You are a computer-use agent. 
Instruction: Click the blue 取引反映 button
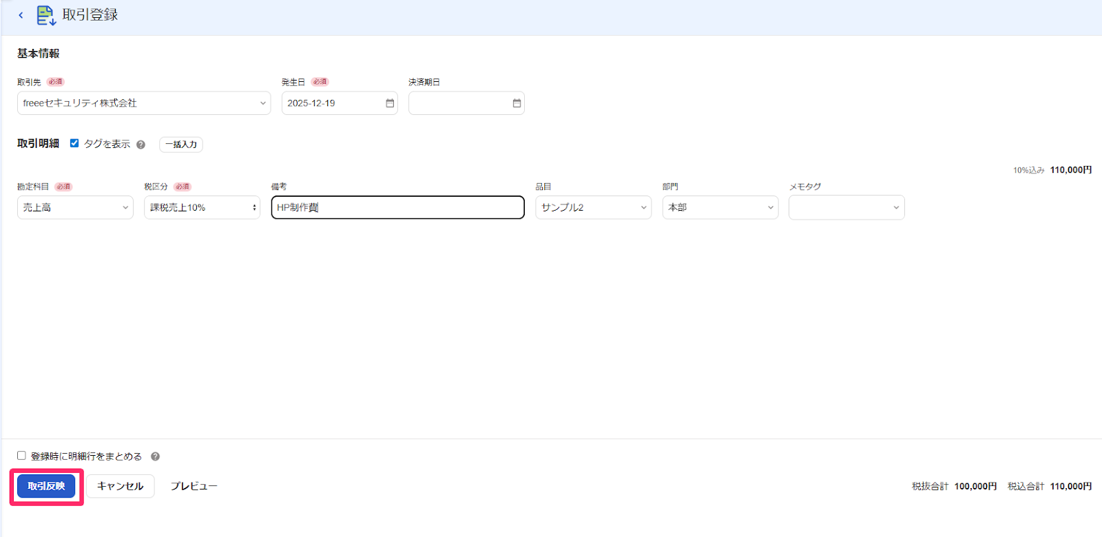pyautogui.click(x=46, y=486)
